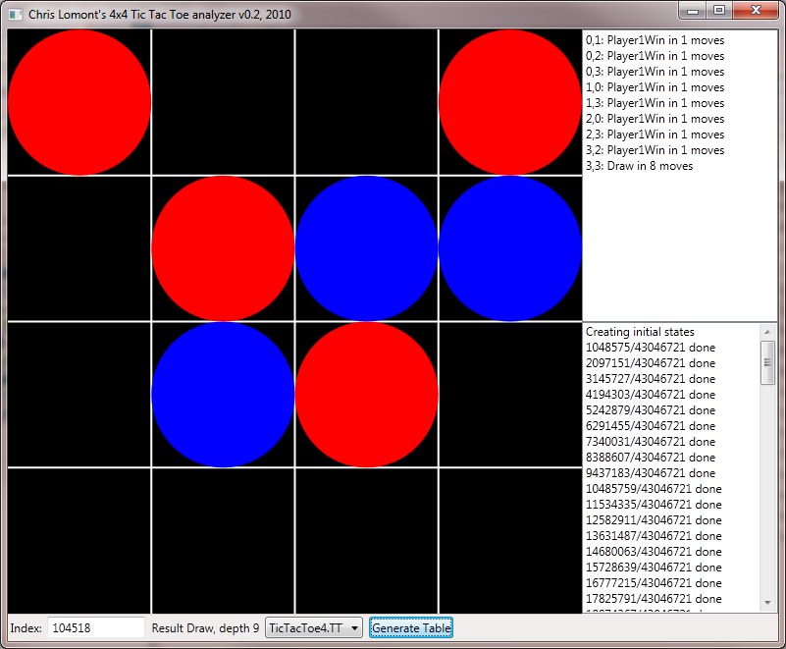Click the empty bottom-left board cell

(79, 539)
